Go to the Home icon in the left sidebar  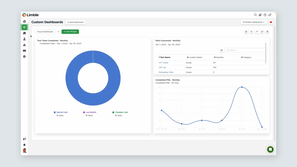(x=24, y=33)
